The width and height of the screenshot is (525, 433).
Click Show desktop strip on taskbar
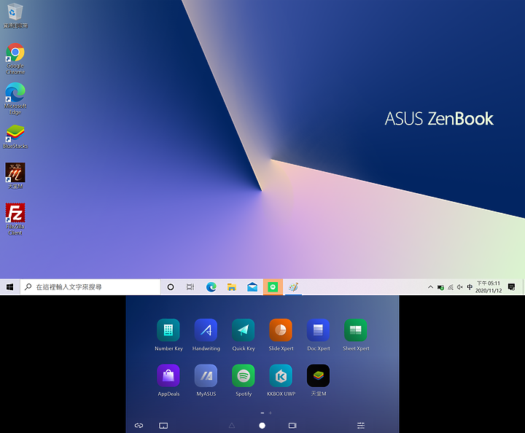pyautogui.click(x=524, y=287)
